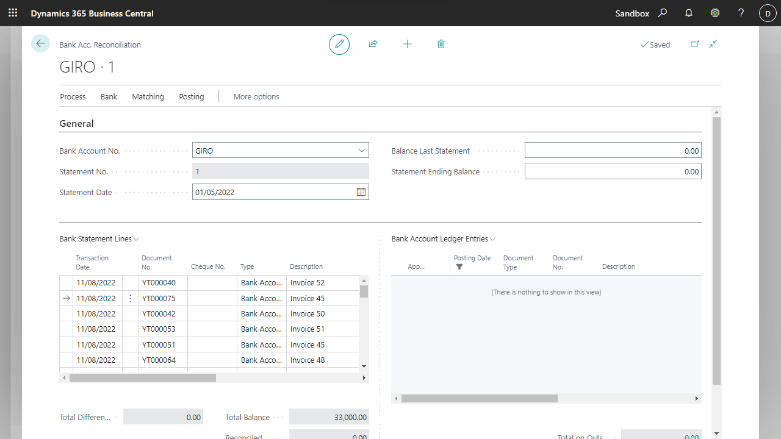This screenshot has height=439, width=781.
Task: Open this page in a new window
Action: tap(694, 44)
